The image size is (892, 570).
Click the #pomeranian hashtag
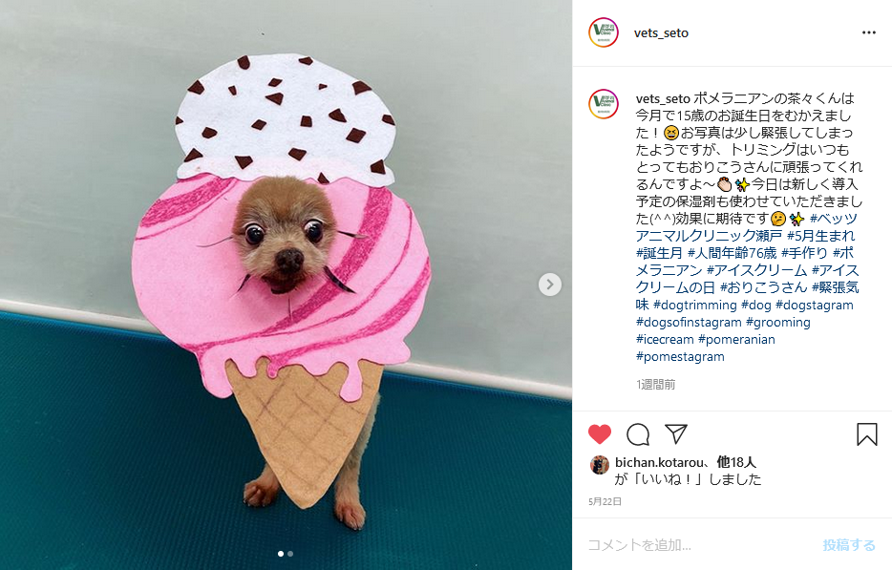click(736, 340)
